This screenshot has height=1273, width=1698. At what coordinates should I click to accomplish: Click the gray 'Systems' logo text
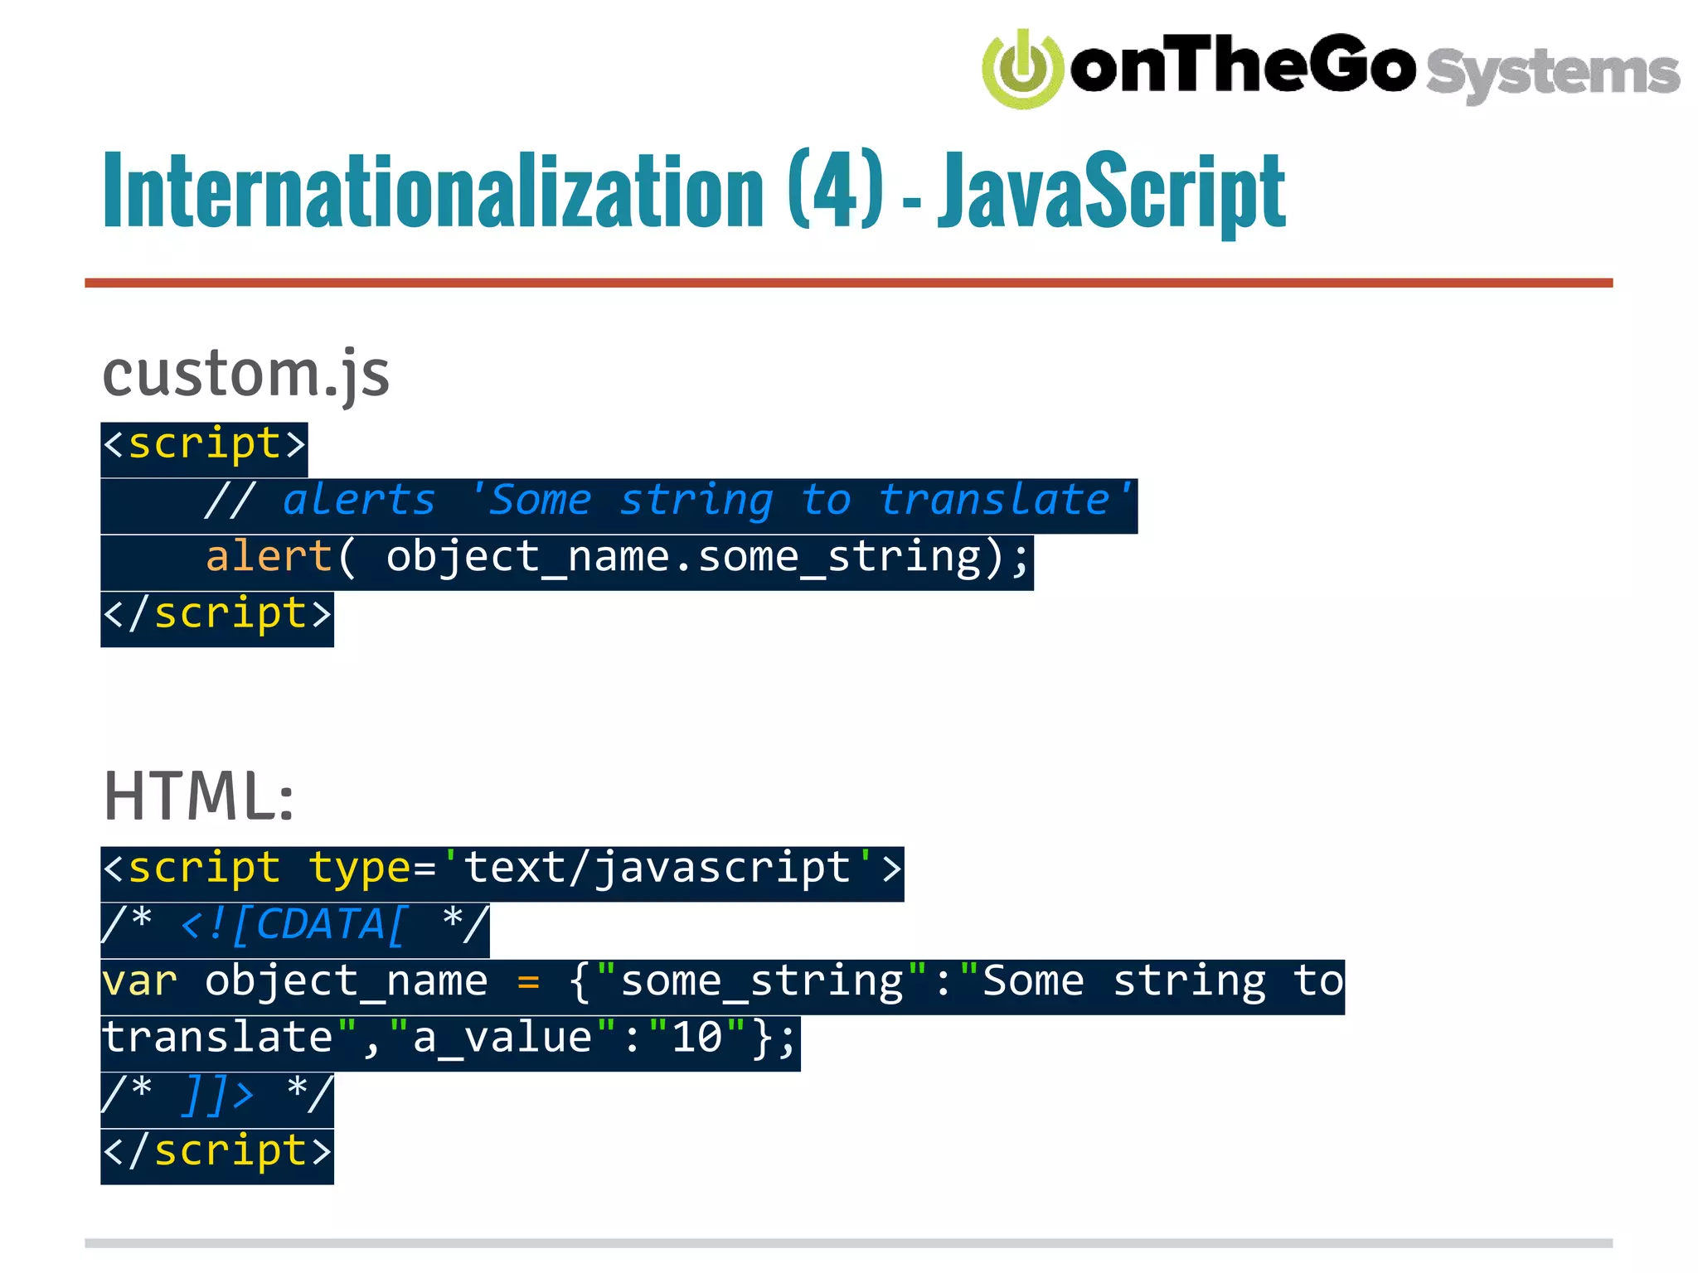coord(1553,74)
